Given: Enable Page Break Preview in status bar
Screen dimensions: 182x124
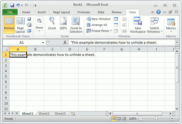Looking at the screenshot, I should [x=124, y=119].
